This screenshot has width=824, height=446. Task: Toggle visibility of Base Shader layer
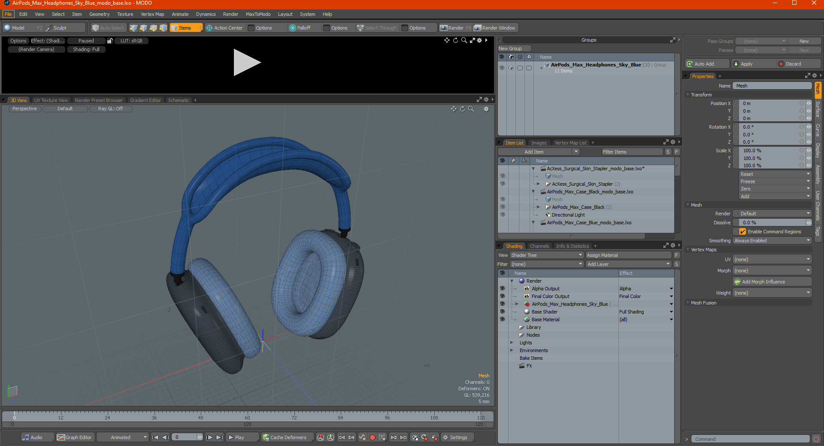(503, 312)
